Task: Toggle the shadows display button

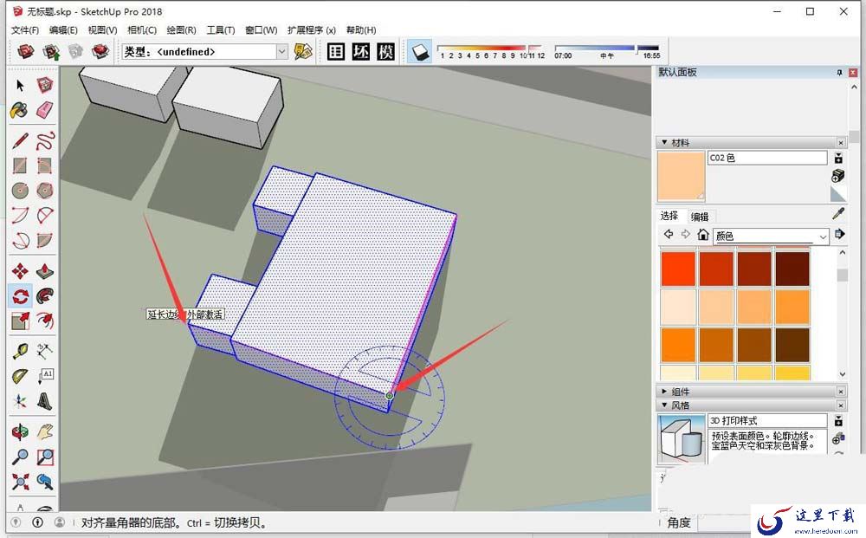Action: click(x=420, y=52)
